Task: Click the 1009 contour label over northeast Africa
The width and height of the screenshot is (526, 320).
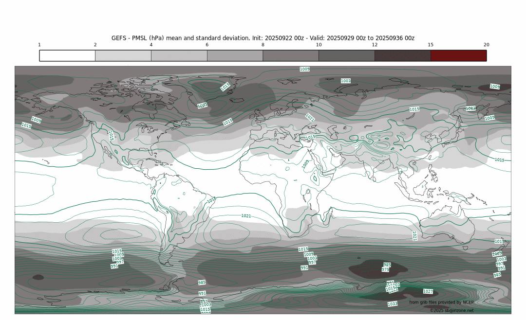Action: click(305, 164)
